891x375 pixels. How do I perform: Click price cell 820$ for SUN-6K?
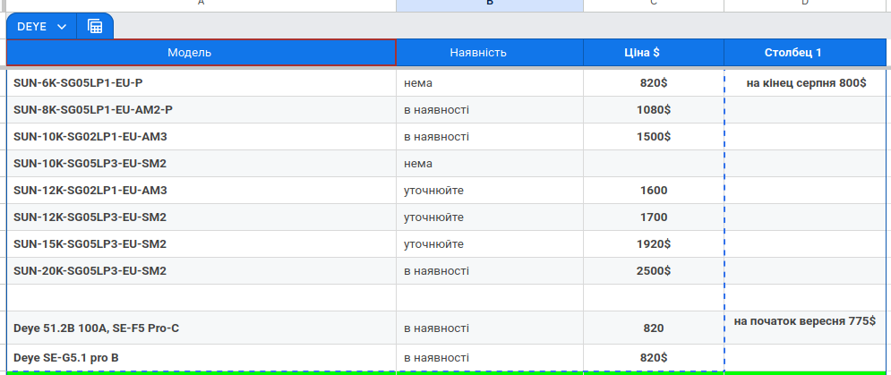tap(654, 83)
